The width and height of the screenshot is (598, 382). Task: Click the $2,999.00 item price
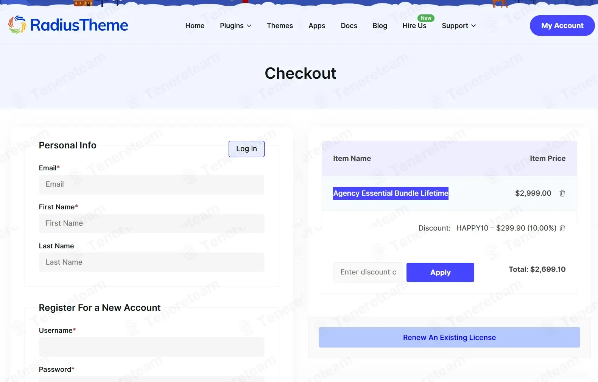tap(533, 193)
